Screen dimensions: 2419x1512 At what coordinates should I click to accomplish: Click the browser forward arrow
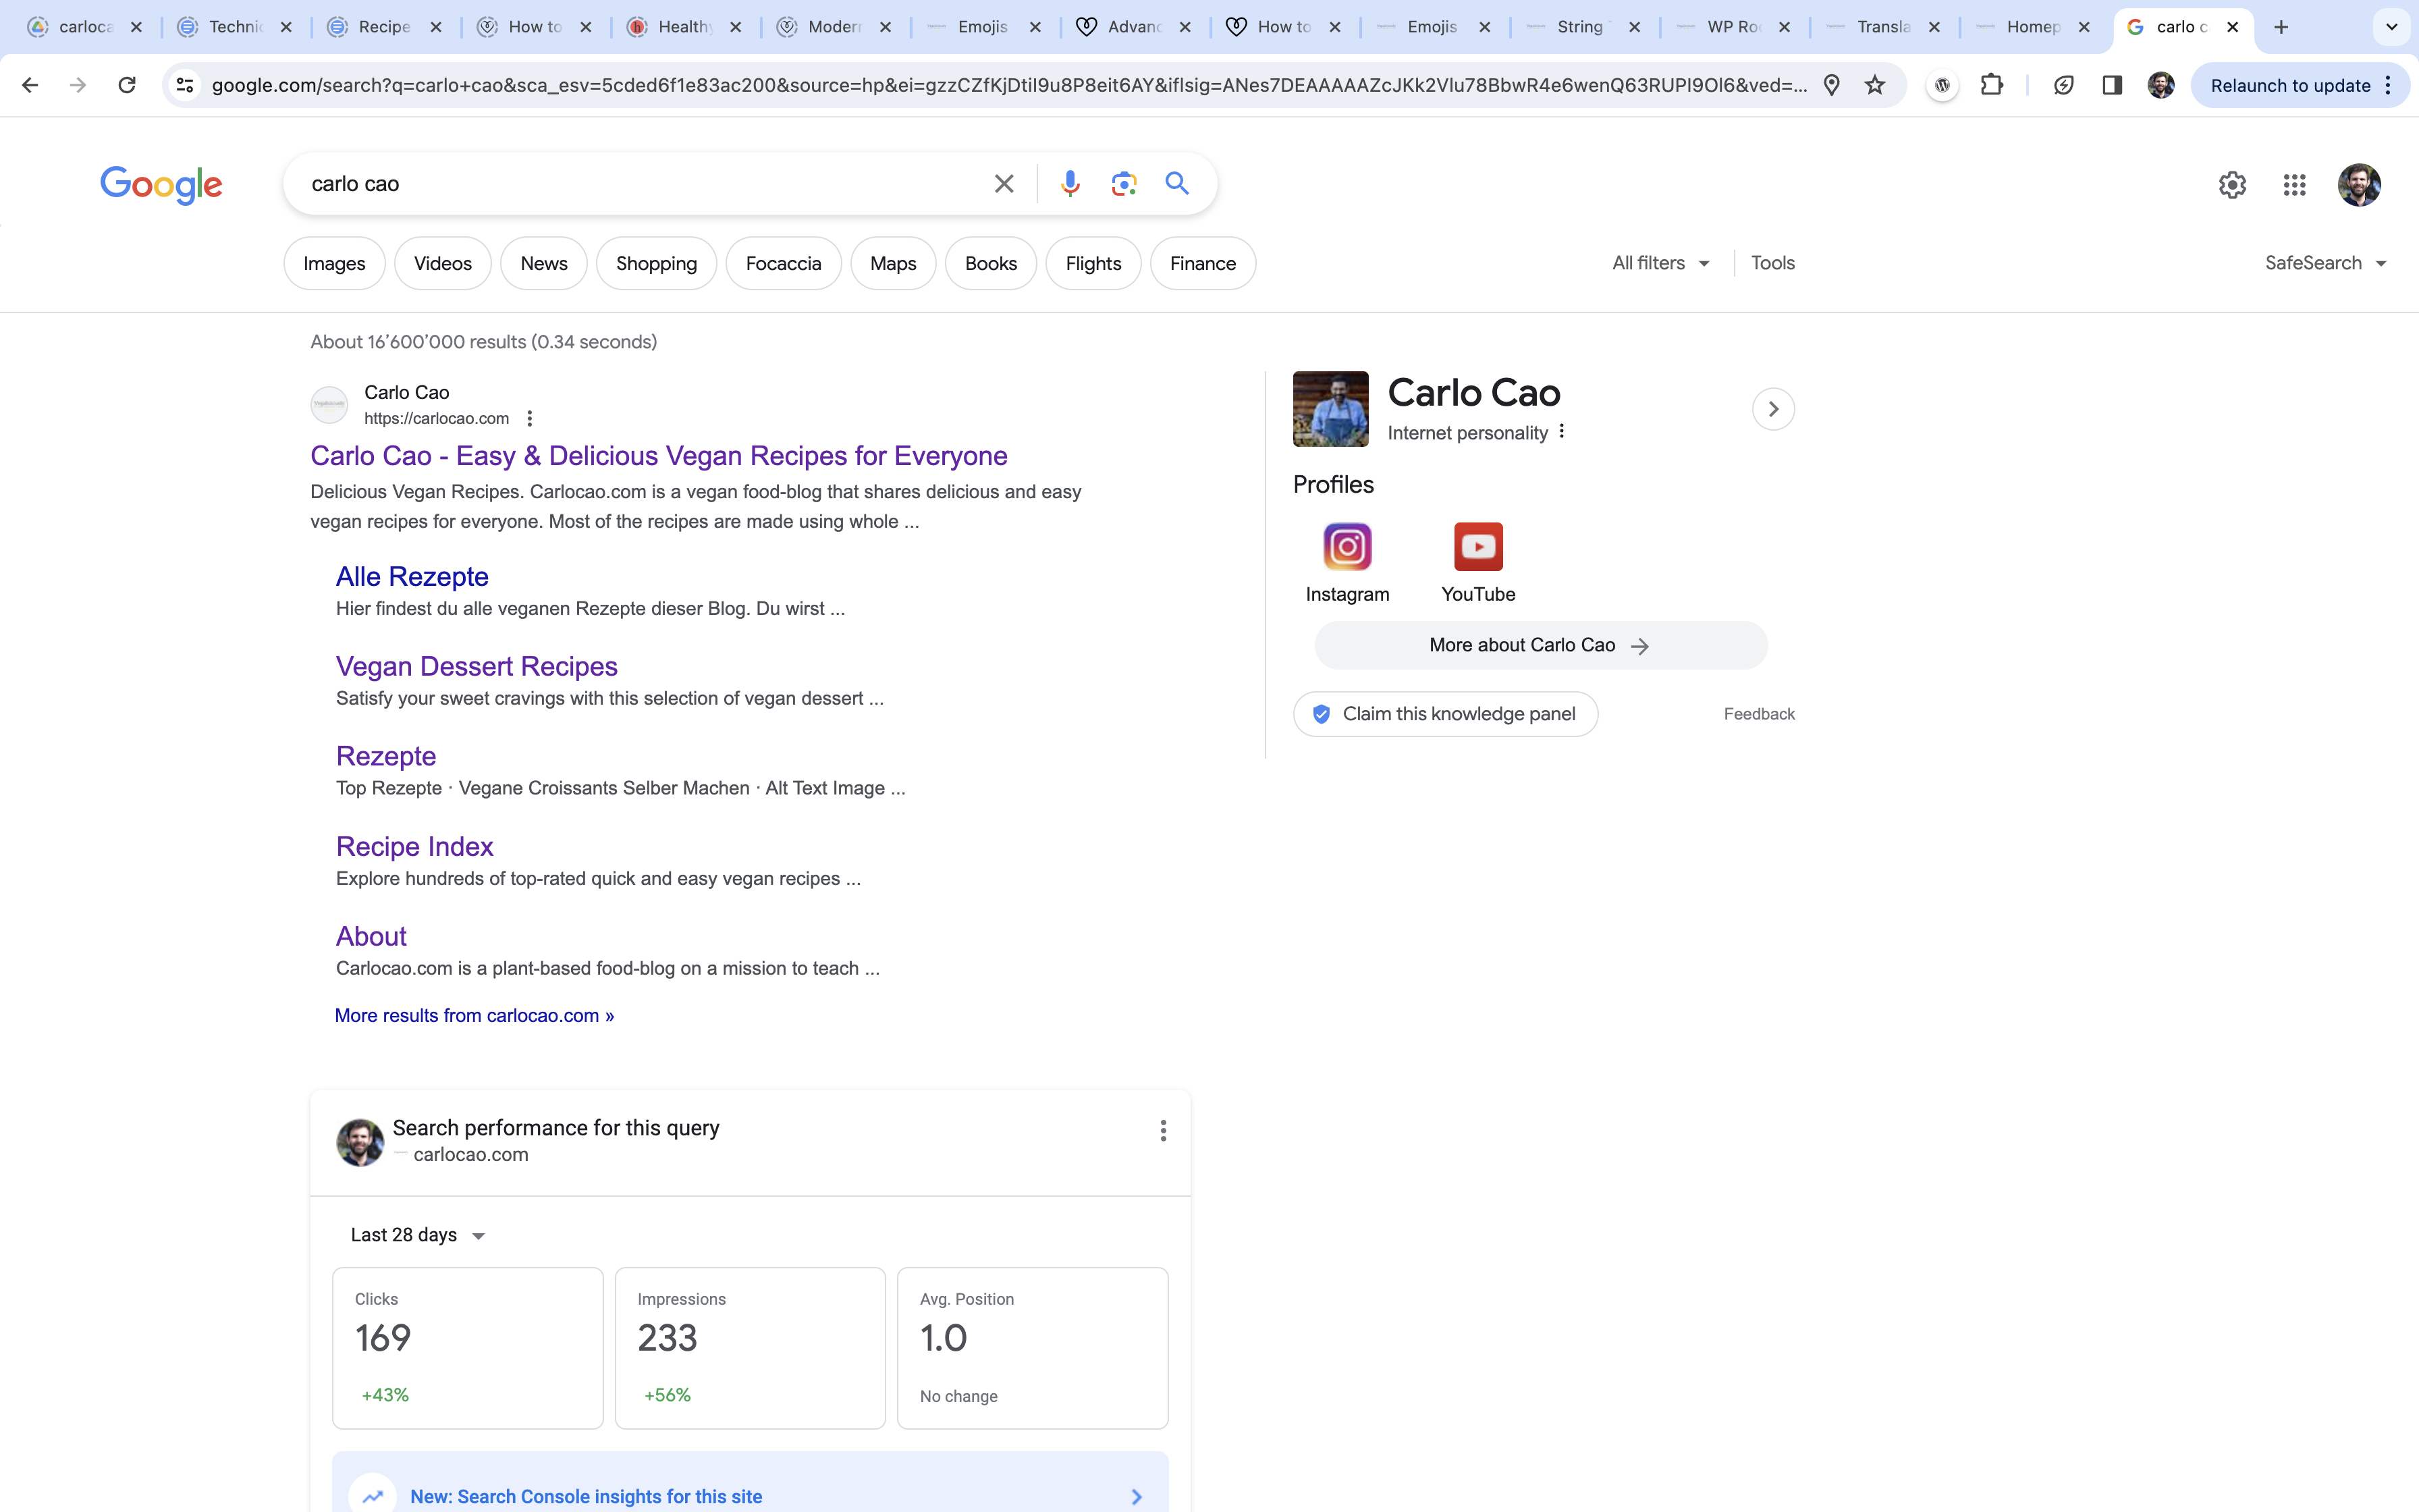78,85
